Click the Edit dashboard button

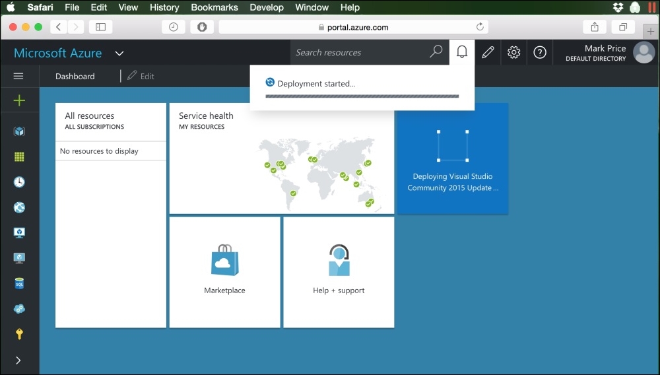pos(141,76)
